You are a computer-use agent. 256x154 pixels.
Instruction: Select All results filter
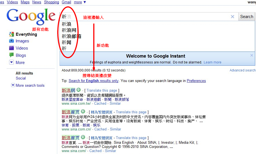24,73
